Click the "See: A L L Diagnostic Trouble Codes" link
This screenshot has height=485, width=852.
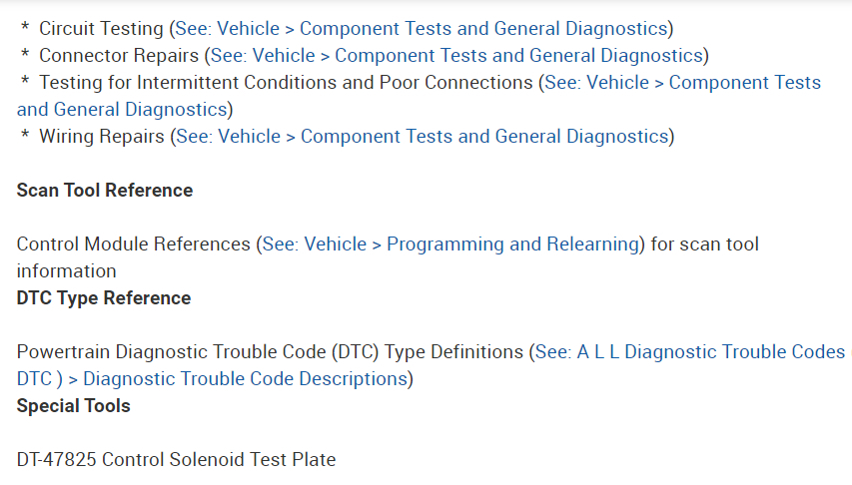click(690, 352)
